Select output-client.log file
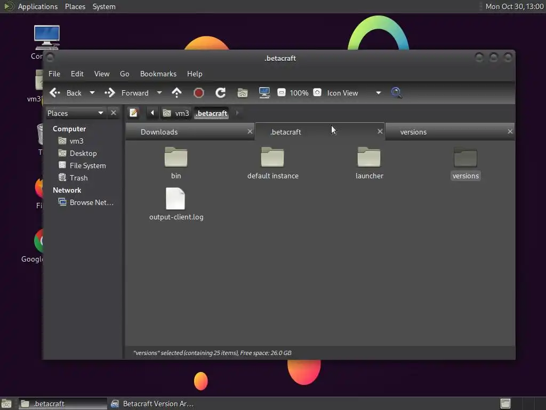 tap(176, 204)
